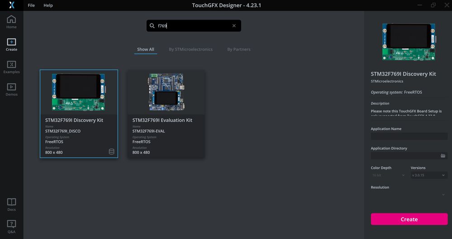Screen dimensions: 452x239
Task: Click 800 x 480 on Discovery Kit card
Action: click(x=54, y=152)
